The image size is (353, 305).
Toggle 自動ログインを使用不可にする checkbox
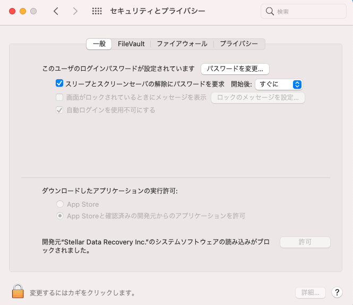(x=59, y=110)
